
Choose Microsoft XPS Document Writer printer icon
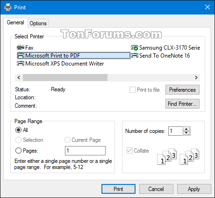click(x=21, y=64)
